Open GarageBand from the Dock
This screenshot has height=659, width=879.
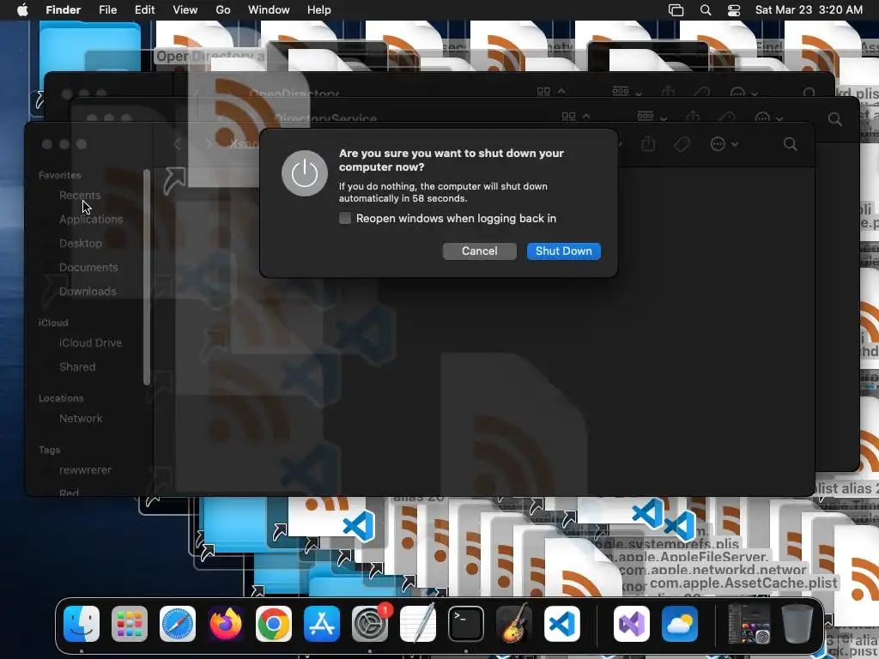[x=514, y=624]
